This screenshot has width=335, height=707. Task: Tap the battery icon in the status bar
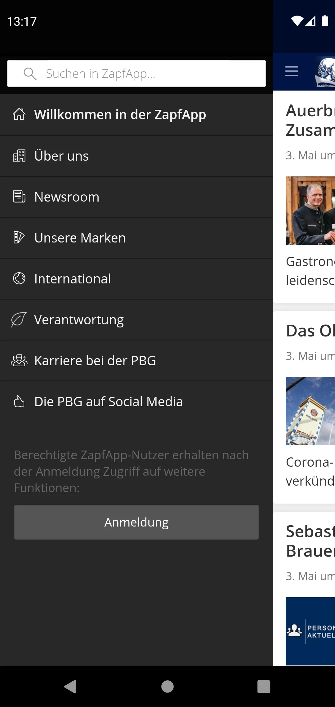click(325, 21)
